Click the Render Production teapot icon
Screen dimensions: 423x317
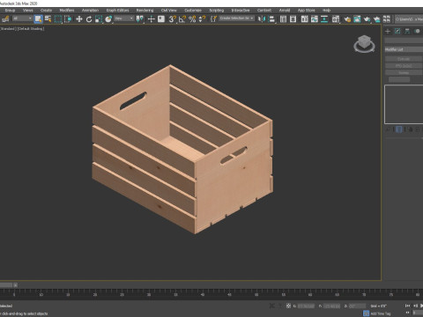(367, 19)
